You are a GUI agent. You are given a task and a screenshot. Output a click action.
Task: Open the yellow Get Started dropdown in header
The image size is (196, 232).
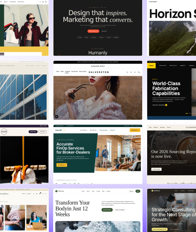click(135, 130)
